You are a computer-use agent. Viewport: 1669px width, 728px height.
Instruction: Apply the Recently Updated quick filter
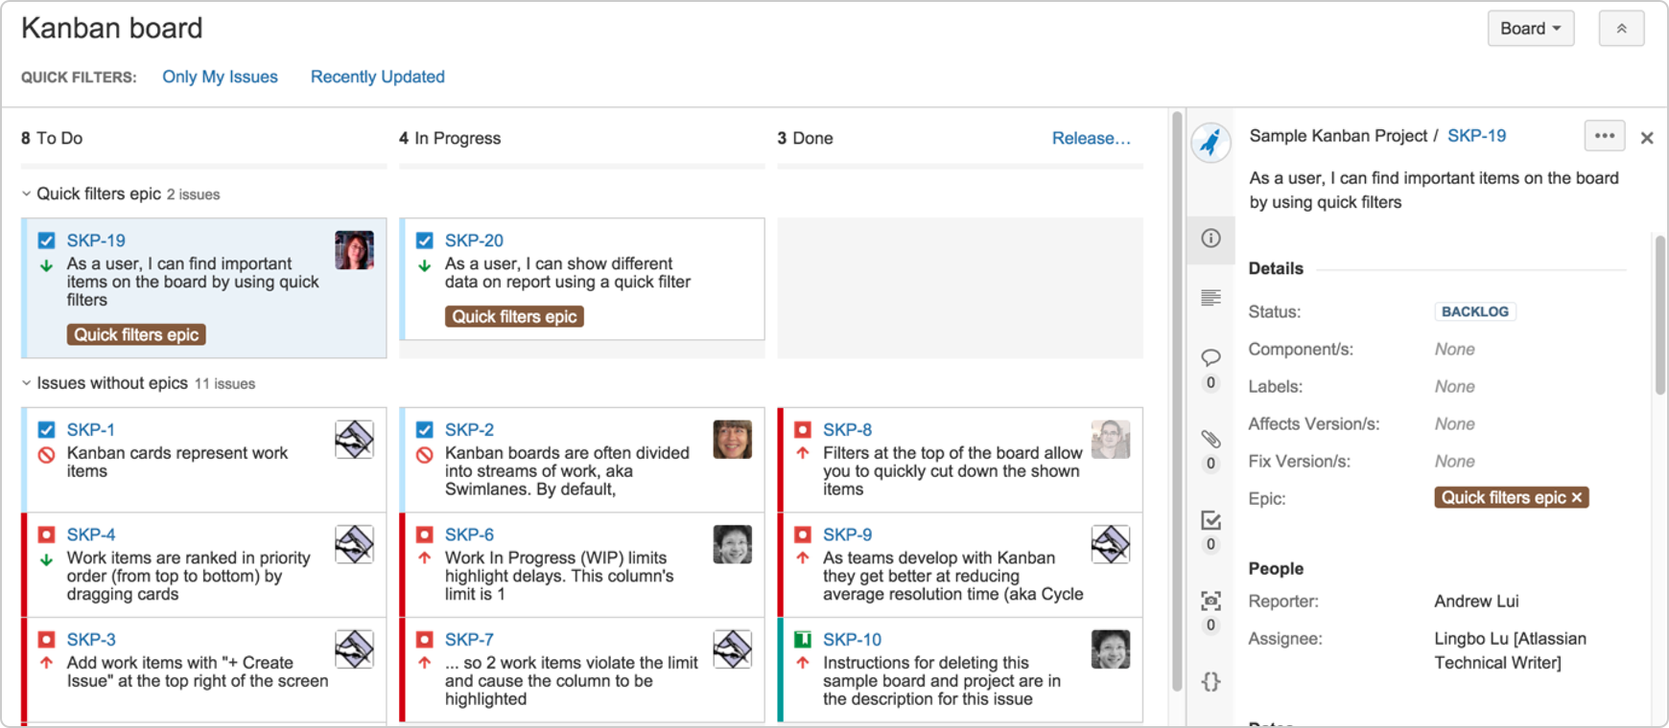[378, 77]
